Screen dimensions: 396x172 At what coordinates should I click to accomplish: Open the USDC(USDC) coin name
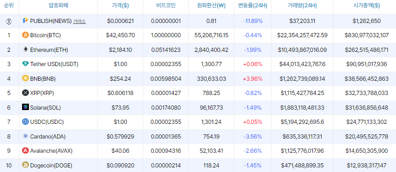point(47,122)
